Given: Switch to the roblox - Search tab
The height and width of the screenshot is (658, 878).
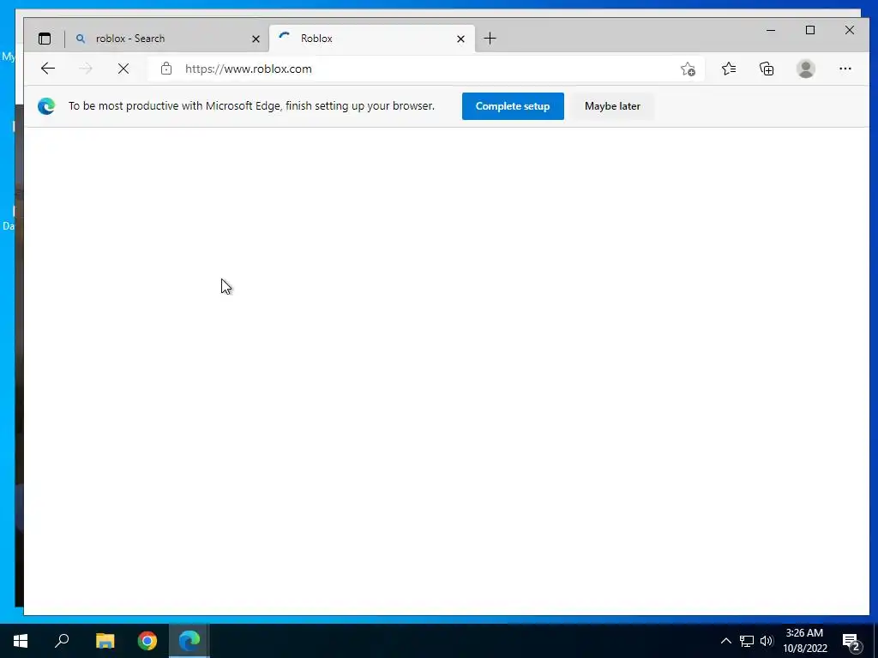Looking at the screenshot, I should (x=167, y=39).
